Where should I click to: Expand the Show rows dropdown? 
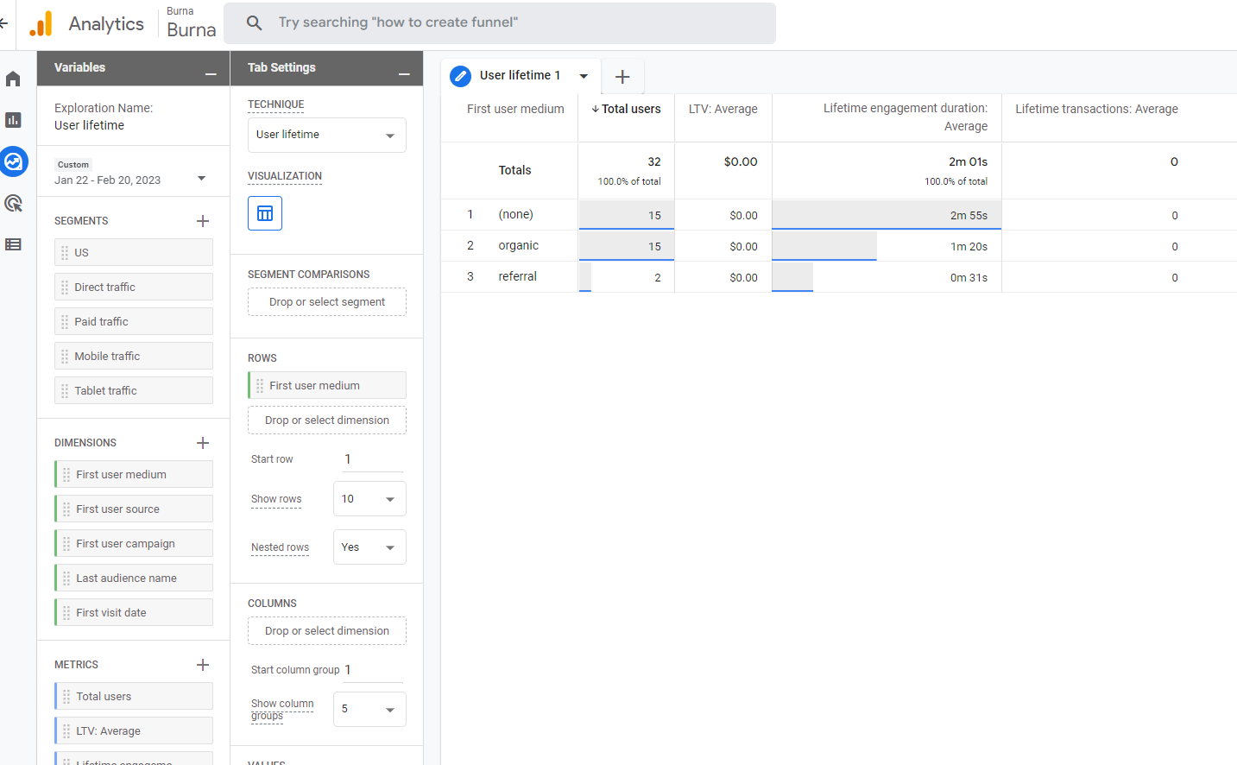click(x=369, y=499)
